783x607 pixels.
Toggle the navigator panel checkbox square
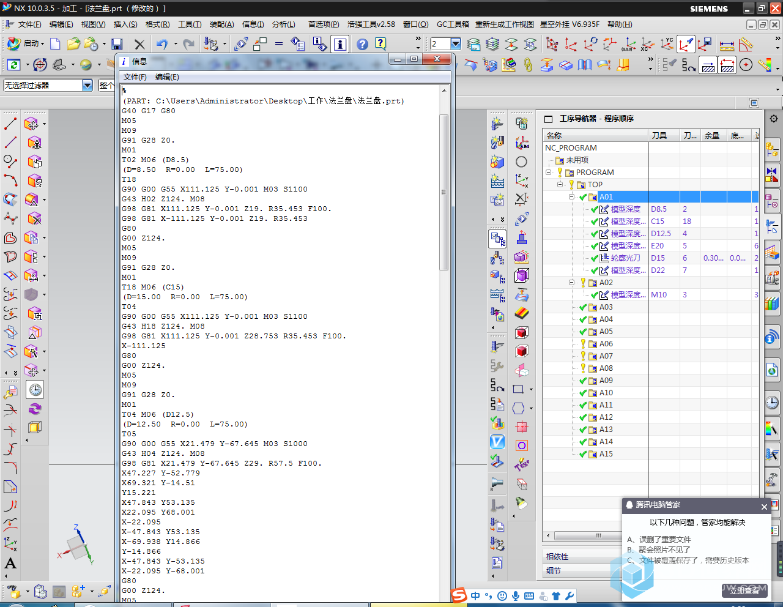click(549, 119)
